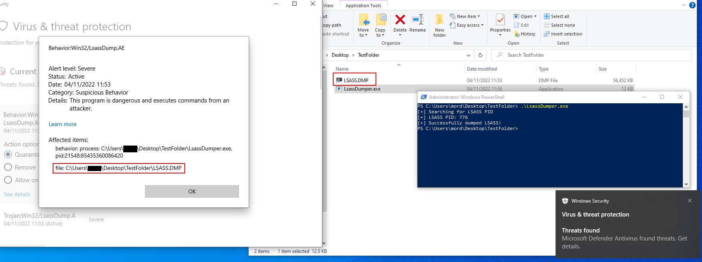Click the Copy path ribbon option
The image size is (702, 262).
click(332, 25)
